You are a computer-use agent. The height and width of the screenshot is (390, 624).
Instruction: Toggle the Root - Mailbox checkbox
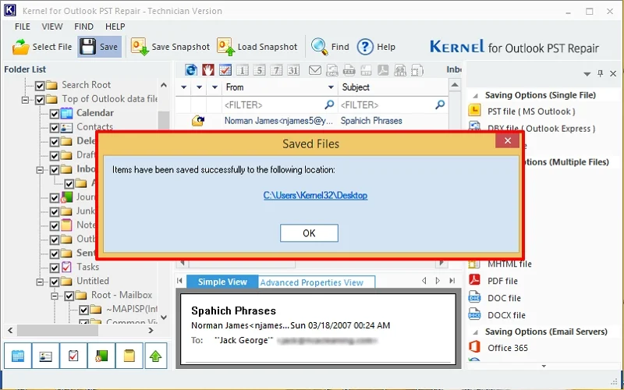point(69,296)
